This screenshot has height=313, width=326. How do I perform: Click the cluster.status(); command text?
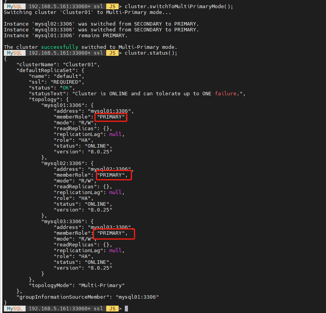(151, 53)
